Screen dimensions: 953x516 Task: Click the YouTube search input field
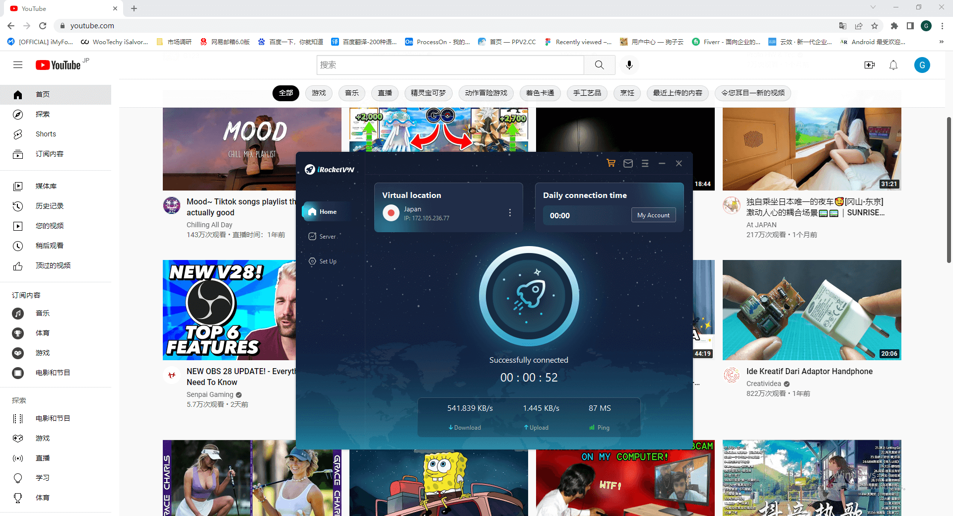(x=450, y=65)
